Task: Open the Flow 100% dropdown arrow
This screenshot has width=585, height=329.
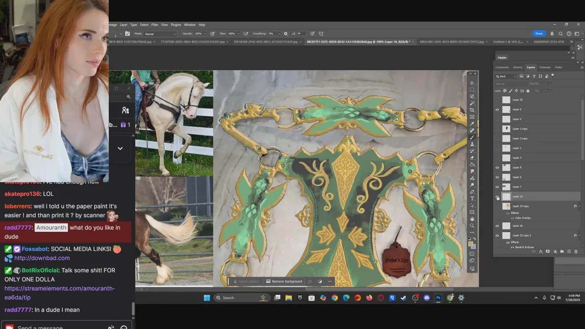Action: click(239, 33)
